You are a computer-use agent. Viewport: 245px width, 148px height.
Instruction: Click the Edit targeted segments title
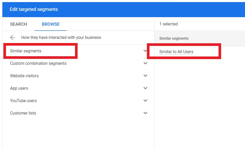click(34, 9)
